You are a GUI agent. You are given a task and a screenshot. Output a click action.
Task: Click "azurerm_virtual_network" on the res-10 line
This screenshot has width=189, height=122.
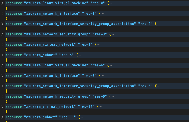pyautogui.click(x=50, y=107)
